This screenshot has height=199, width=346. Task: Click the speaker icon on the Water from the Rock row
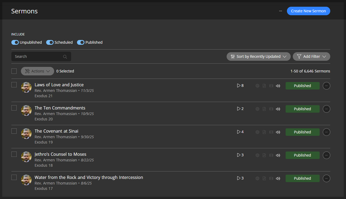278,179
